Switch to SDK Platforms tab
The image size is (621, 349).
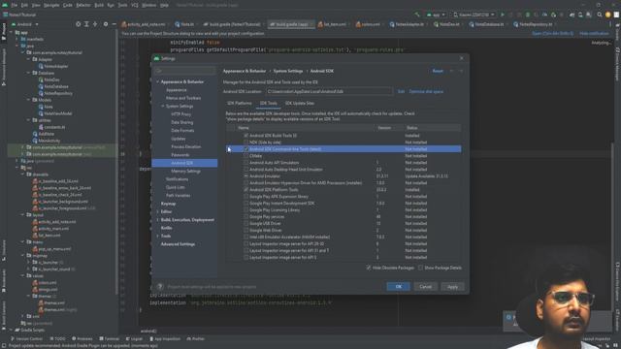click(240, 104)
